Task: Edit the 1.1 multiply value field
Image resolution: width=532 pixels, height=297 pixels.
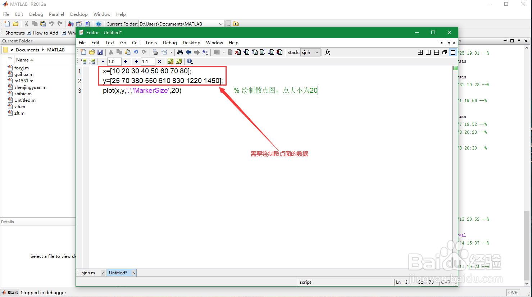Action: click(148, 61)
